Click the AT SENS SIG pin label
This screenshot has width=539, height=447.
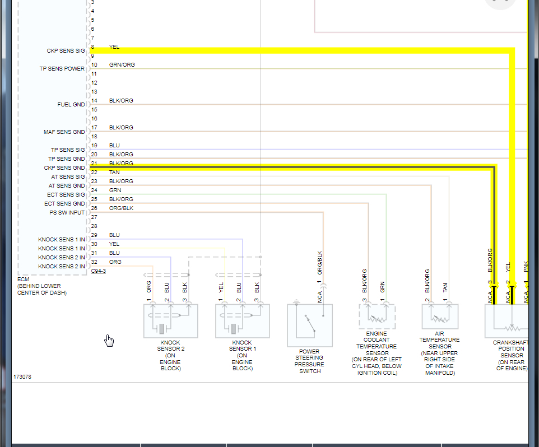point(68,176)
